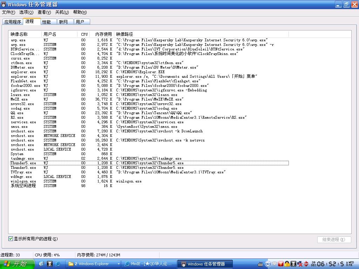Click the tray icon with the red X
This screenshot has height=269, width=359.
click(299, 264)
